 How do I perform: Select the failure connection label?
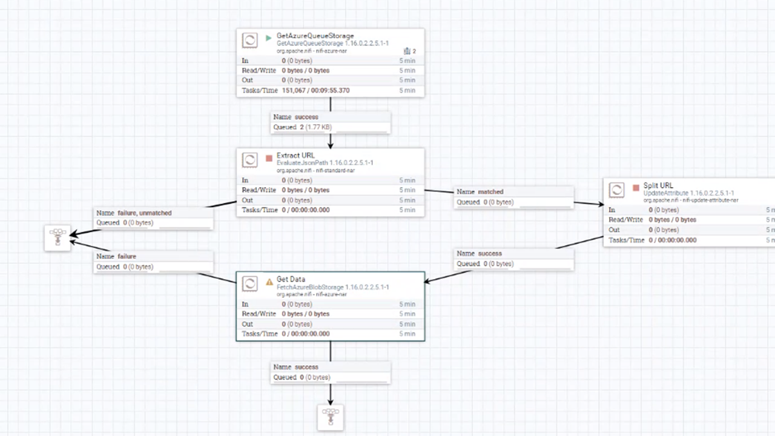tap(153, 262)
